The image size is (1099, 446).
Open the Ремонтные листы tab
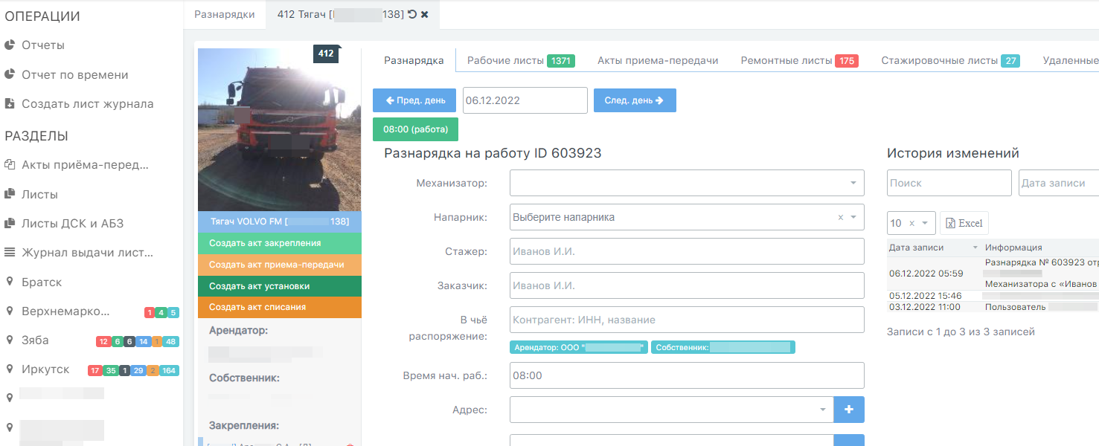coord(799,61)
